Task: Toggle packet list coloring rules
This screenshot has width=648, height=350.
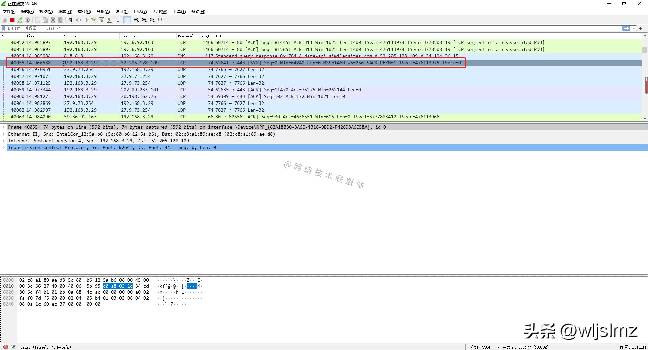Action: coord(127,20)
